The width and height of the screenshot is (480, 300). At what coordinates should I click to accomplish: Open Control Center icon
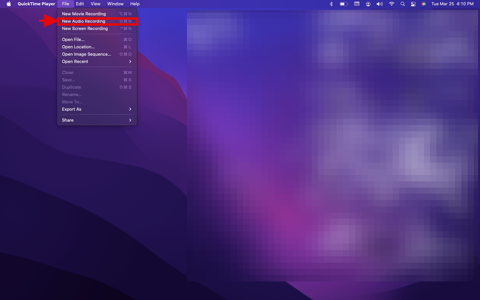click(x=413, y=4)
